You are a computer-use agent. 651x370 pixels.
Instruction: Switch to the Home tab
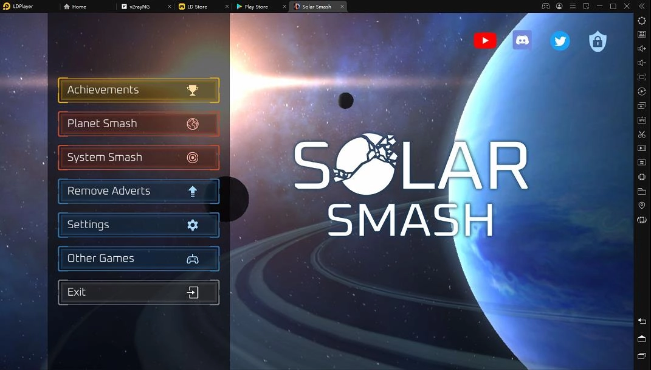(x=75, y=7)
